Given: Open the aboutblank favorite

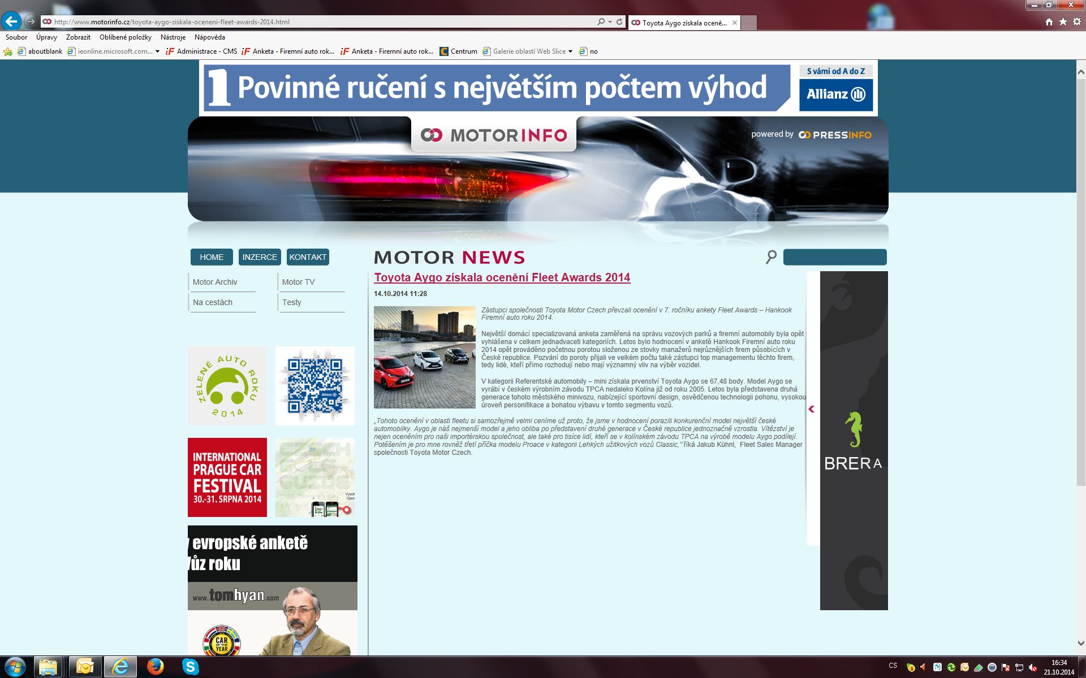Looking at the screenshot, I should pyautogui.click(x=40, y=51).
